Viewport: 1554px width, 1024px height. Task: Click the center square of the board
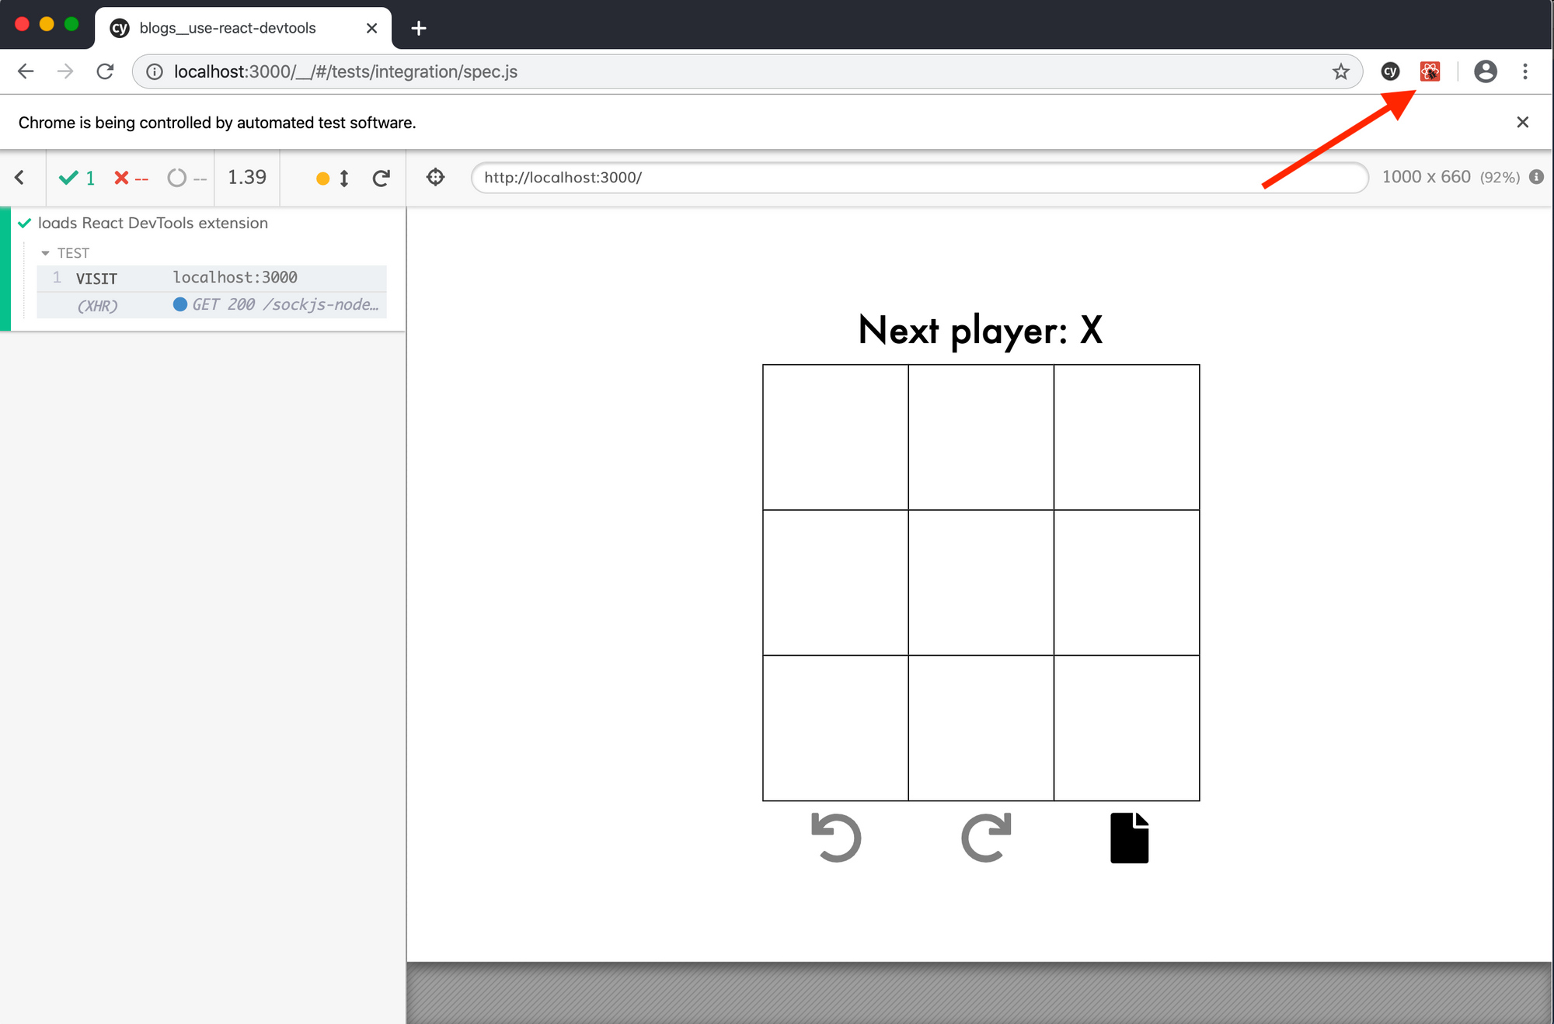point(981,582)
